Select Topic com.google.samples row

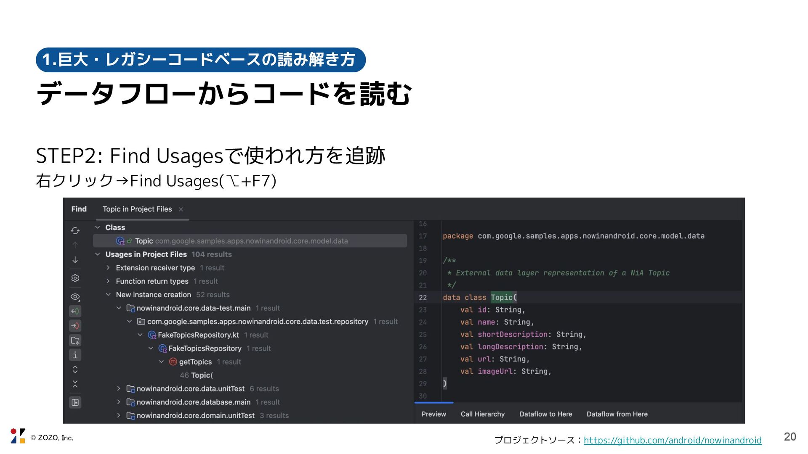250,241
